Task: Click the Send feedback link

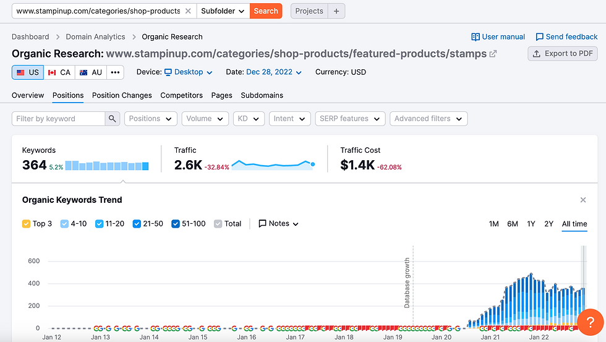Action: point(566,36)
